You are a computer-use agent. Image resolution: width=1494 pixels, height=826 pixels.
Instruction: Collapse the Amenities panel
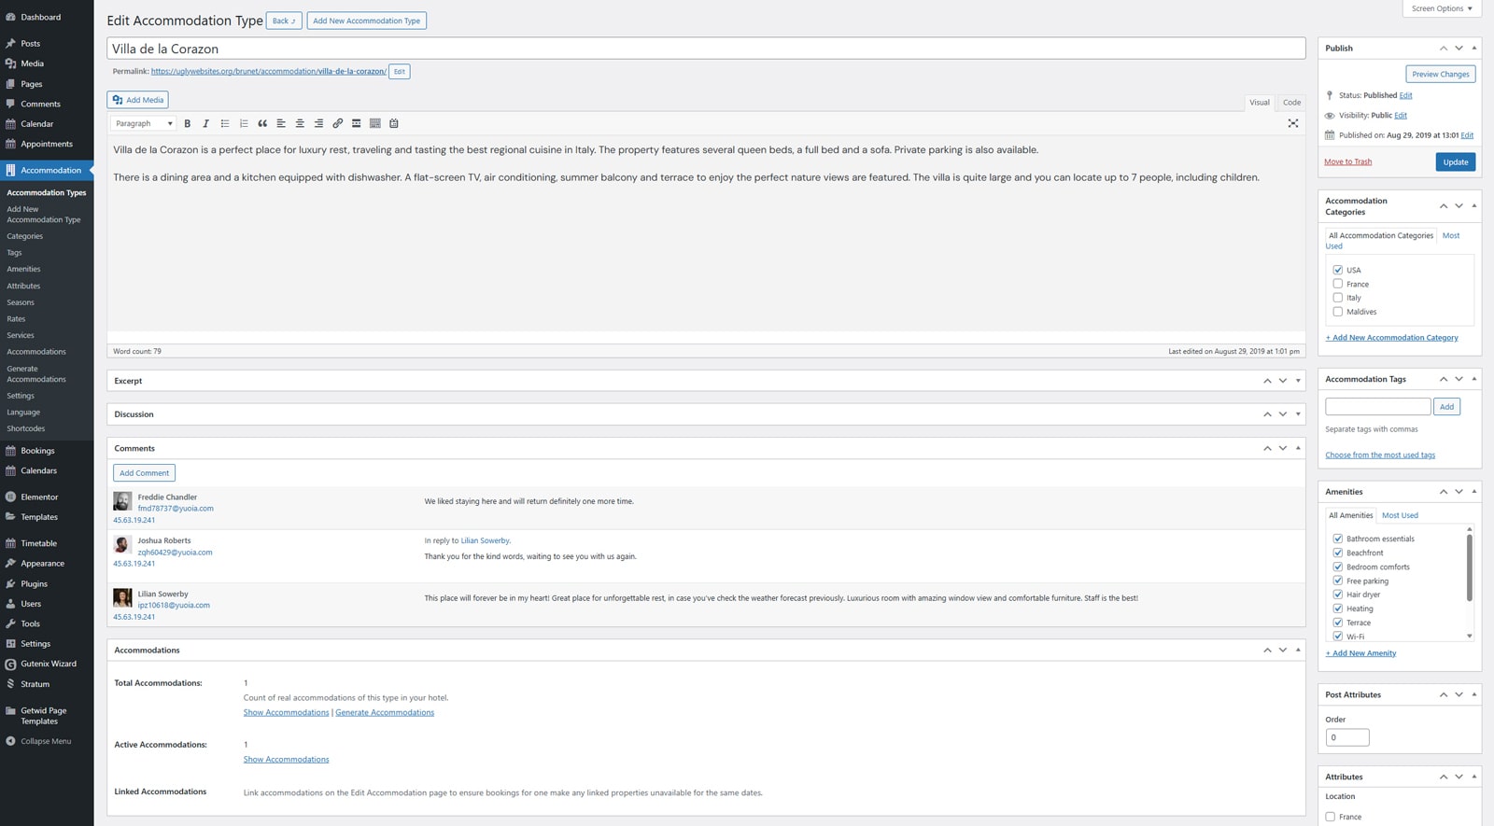(x=1474, y=492)
